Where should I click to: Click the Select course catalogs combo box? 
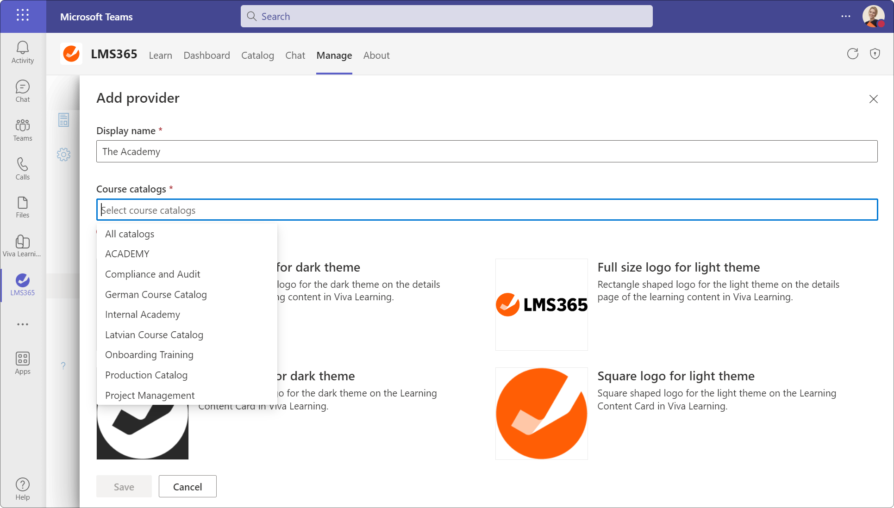(487, 210)
